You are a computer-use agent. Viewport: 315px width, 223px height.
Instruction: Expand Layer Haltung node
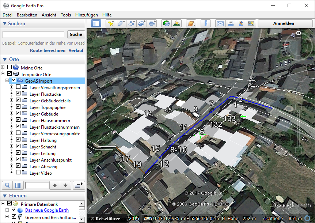[x=11, y=139]
